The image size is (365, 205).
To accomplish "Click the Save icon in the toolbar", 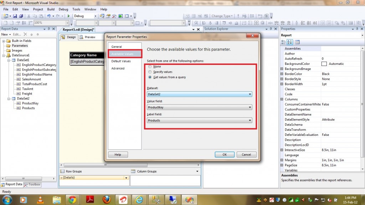I will pyautogui.click(x=15, y=16).
